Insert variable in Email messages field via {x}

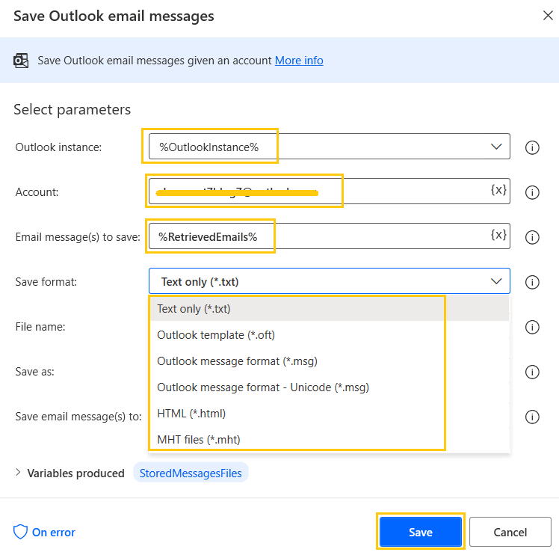click(x=498, y=235)
